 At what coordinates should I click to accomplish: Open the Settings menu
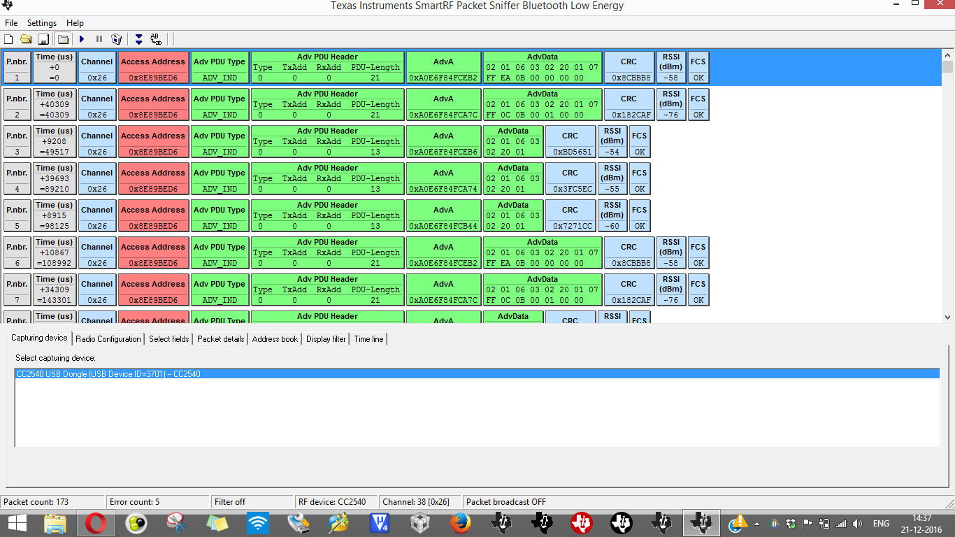[42, 23]
